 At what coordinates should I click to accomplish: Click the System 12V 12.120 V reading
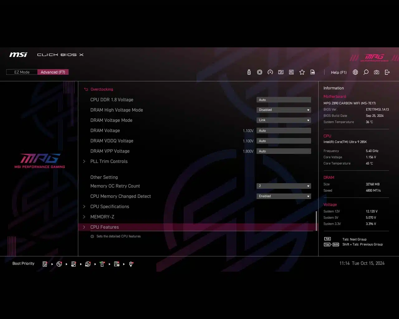[x=372, y=211]
